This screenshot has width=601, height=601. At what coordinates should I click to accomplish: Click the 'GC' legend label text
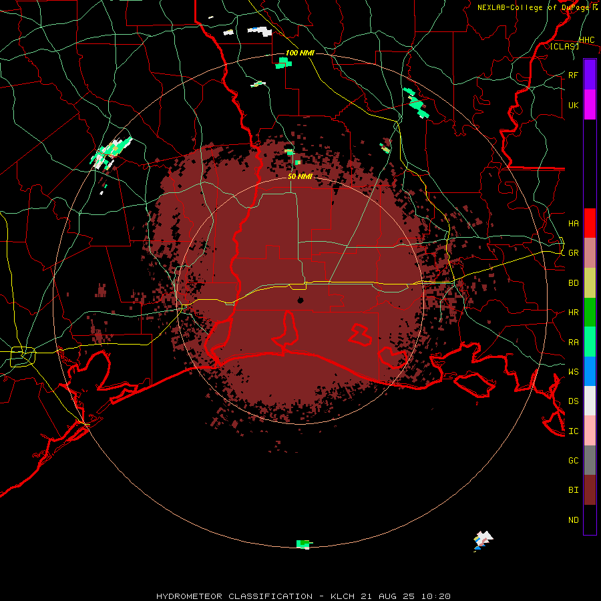574,460
